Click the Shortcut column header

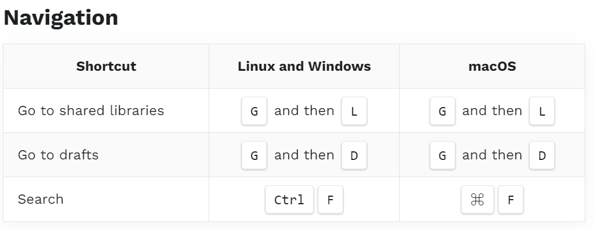point(106,66)
